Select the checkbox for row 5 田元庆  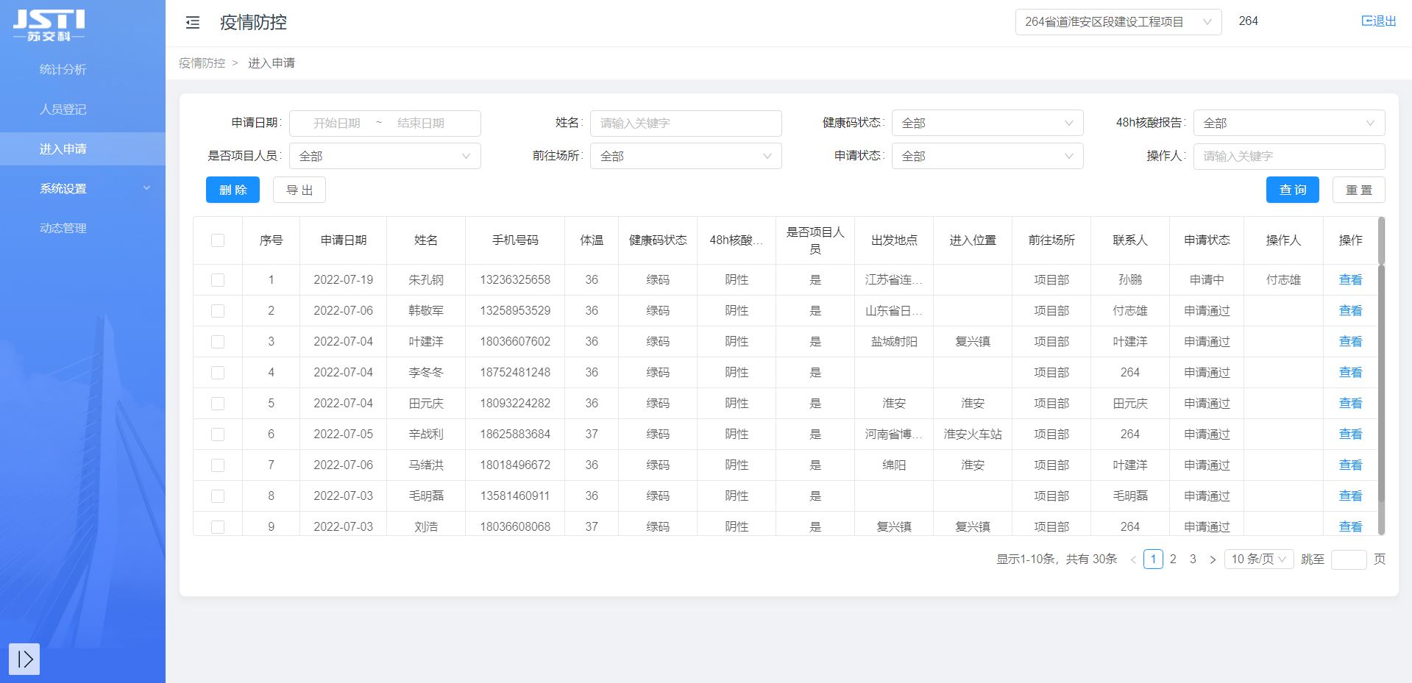point(218,404)
